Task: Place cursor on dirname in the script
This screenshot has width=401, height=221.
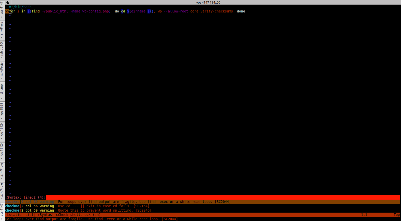Action: [138, 11]
